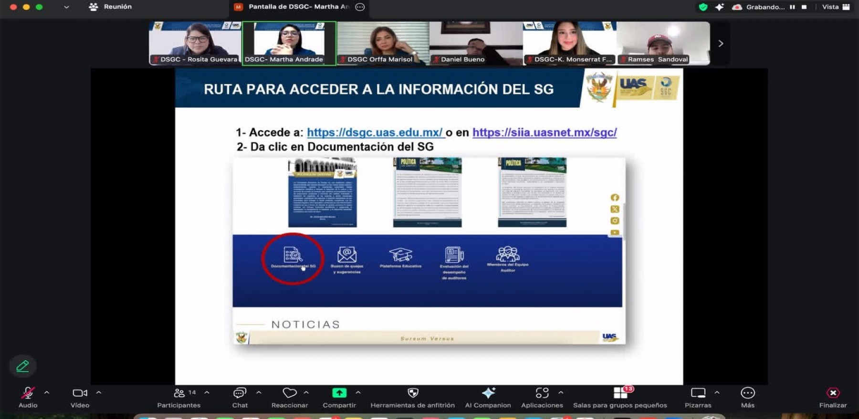Unmute using the Audio microphone icon

click(x=28, y=393)
